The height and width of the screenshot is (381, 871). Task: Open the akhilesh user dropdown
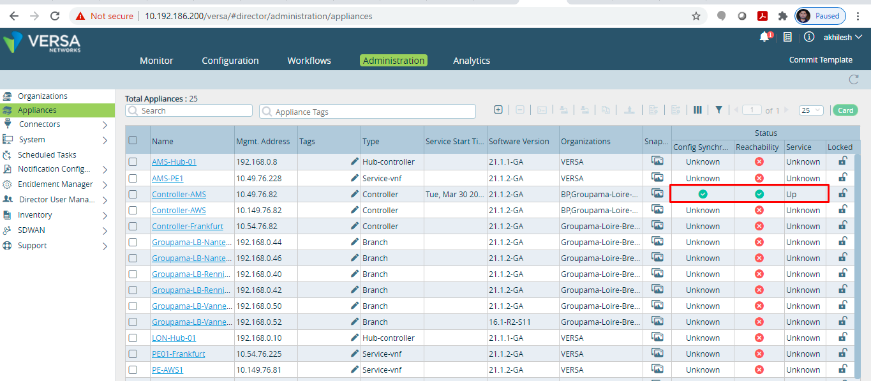(842, 38)
